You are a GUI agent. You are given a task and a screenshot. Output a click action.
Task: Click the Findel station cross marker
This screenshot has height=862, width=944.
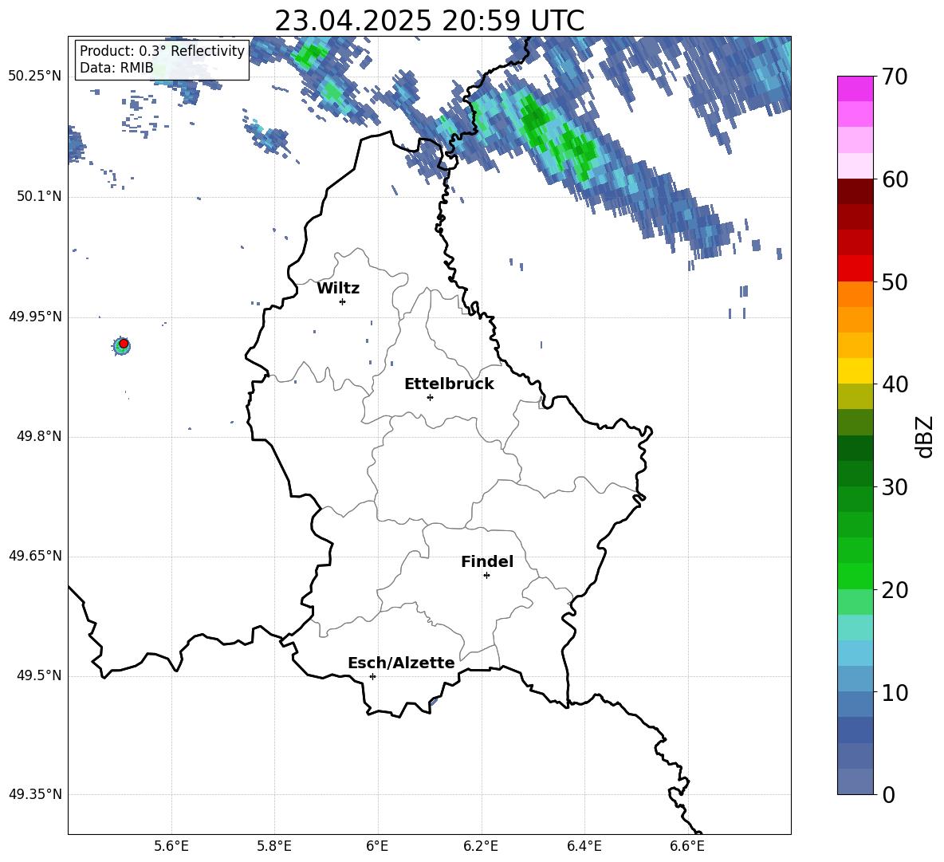[x=486, y=576]
